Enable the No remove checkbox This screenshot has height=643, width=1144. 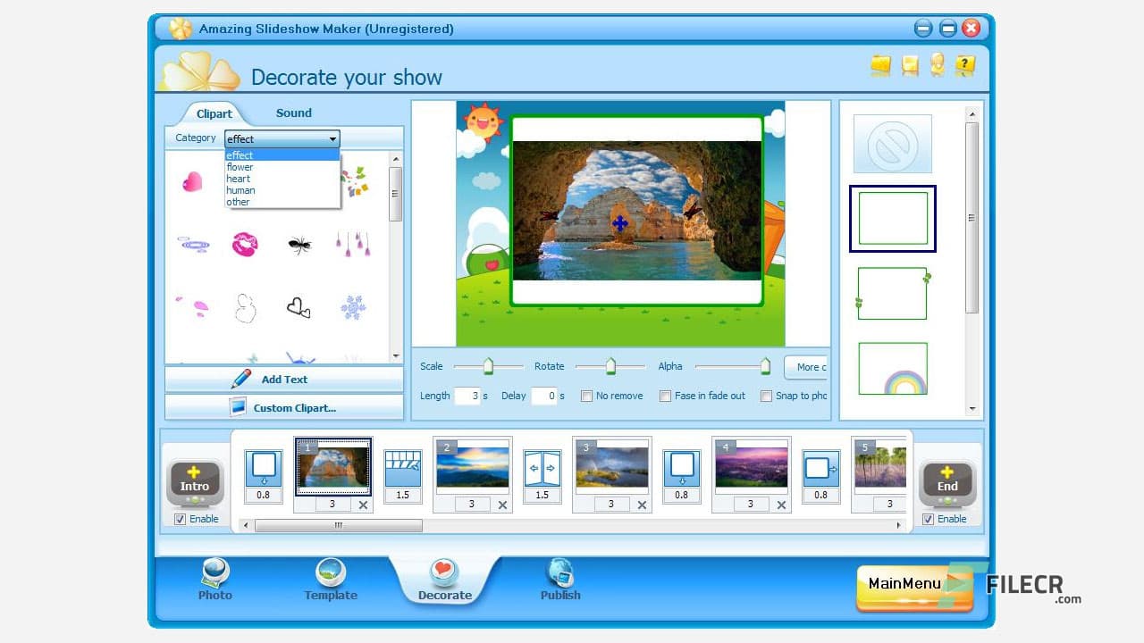click(586, 396)
